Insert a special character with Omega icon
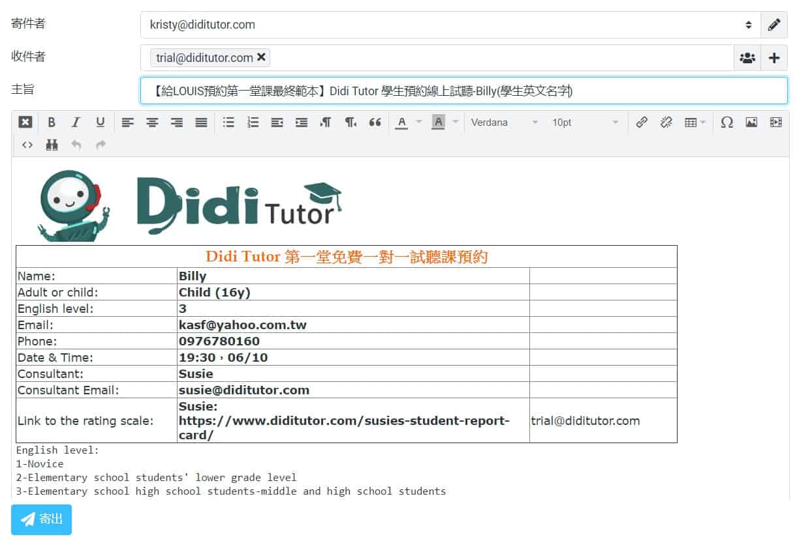Screen dimensions: 797x539 tap(727, 122)
